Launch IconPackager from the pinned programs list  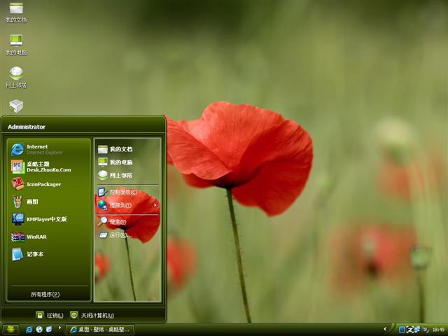click(x=42, y=184)
